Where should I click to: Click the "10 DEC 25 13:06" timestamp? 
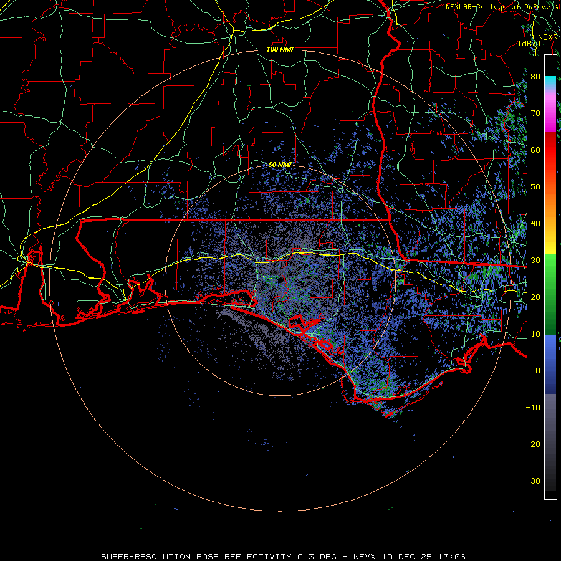(x=424, y=557)
